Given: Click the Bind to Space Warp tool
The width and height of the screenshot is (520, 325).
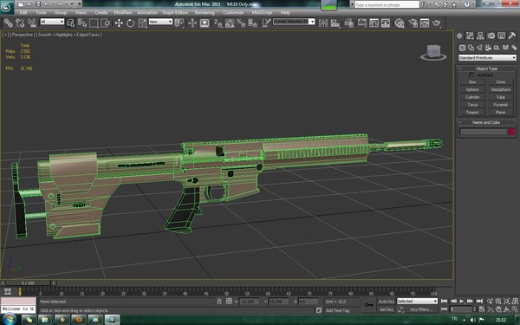Looking at the screenshot, I should [32, 23].
